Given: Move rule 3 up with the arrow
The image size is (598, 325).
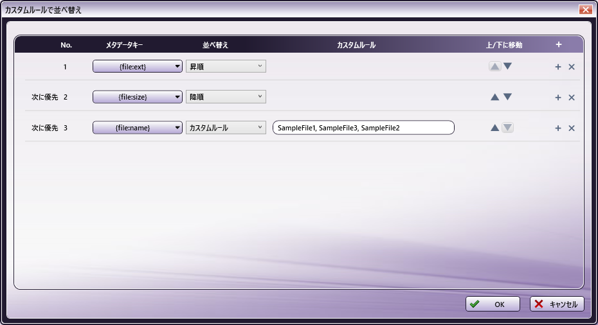Looking at the screenshot, I should 494,128.
